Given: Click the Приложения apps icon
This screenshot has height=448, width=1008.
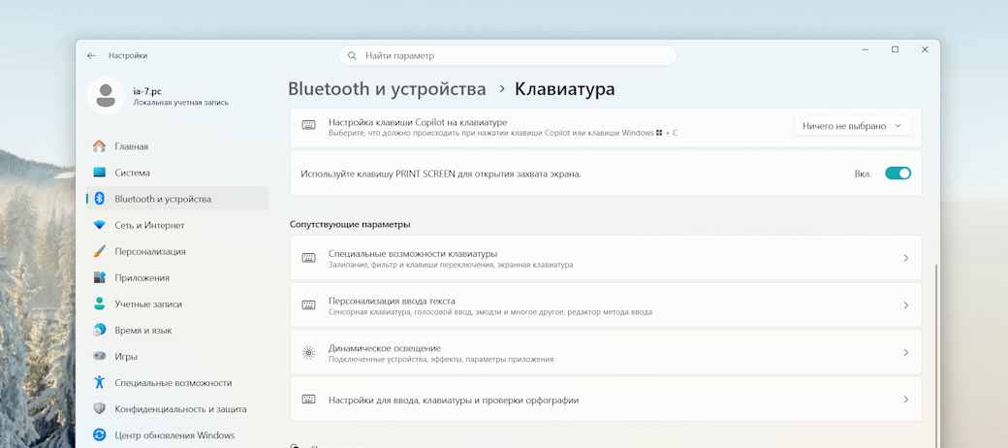Looking at the screenshot, I should [99, 277].
